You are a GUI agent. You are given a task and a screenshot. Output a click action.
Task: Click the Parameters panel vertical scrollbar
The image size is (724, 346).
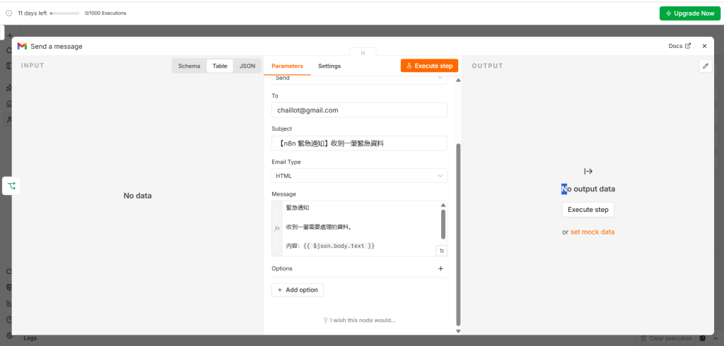[458, 234]
